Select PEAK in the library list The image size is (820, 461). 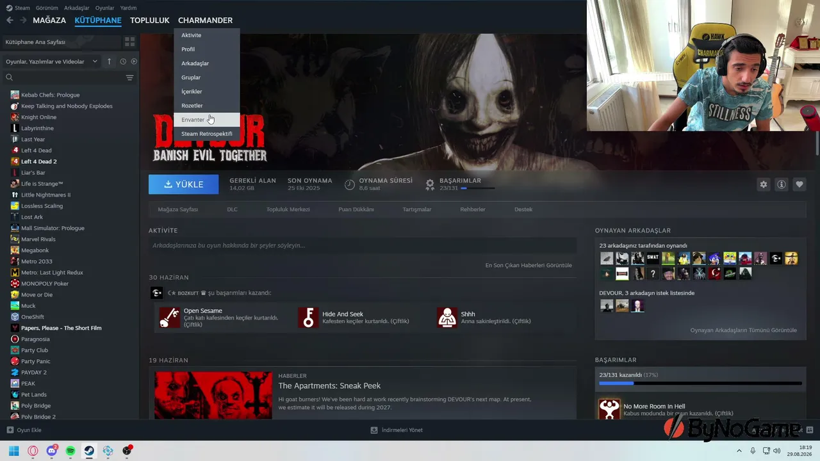coord(28,384)
